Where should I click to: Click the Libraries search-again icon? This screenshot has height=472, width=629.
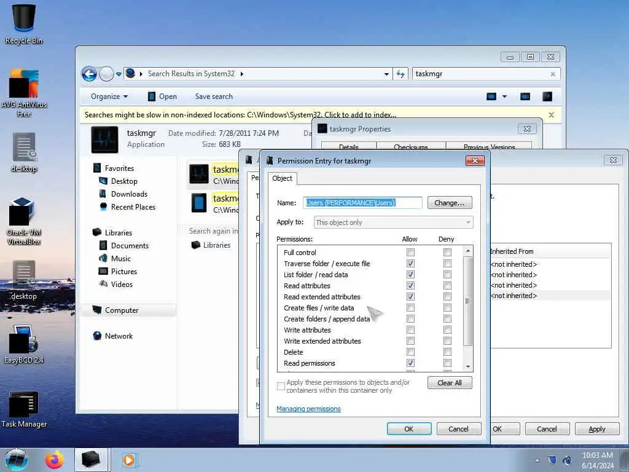coord(196,245)
